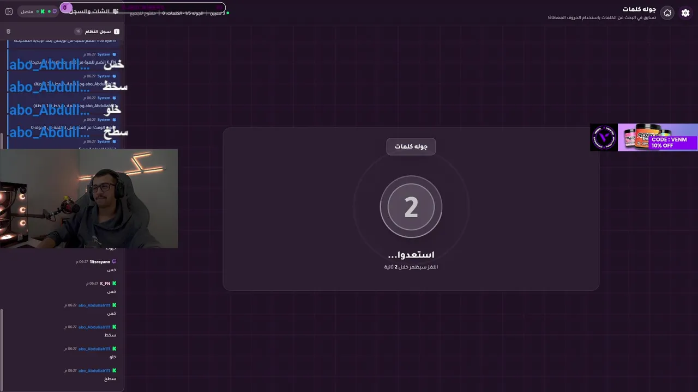Click the متصل connection status text
698x392 pixels.
[x=27, y=11]
